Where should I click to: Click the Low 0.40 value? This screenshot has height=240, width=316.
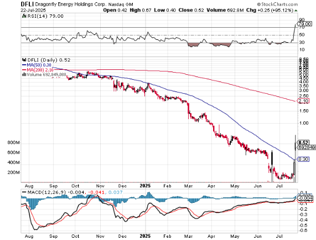point(165,10)
